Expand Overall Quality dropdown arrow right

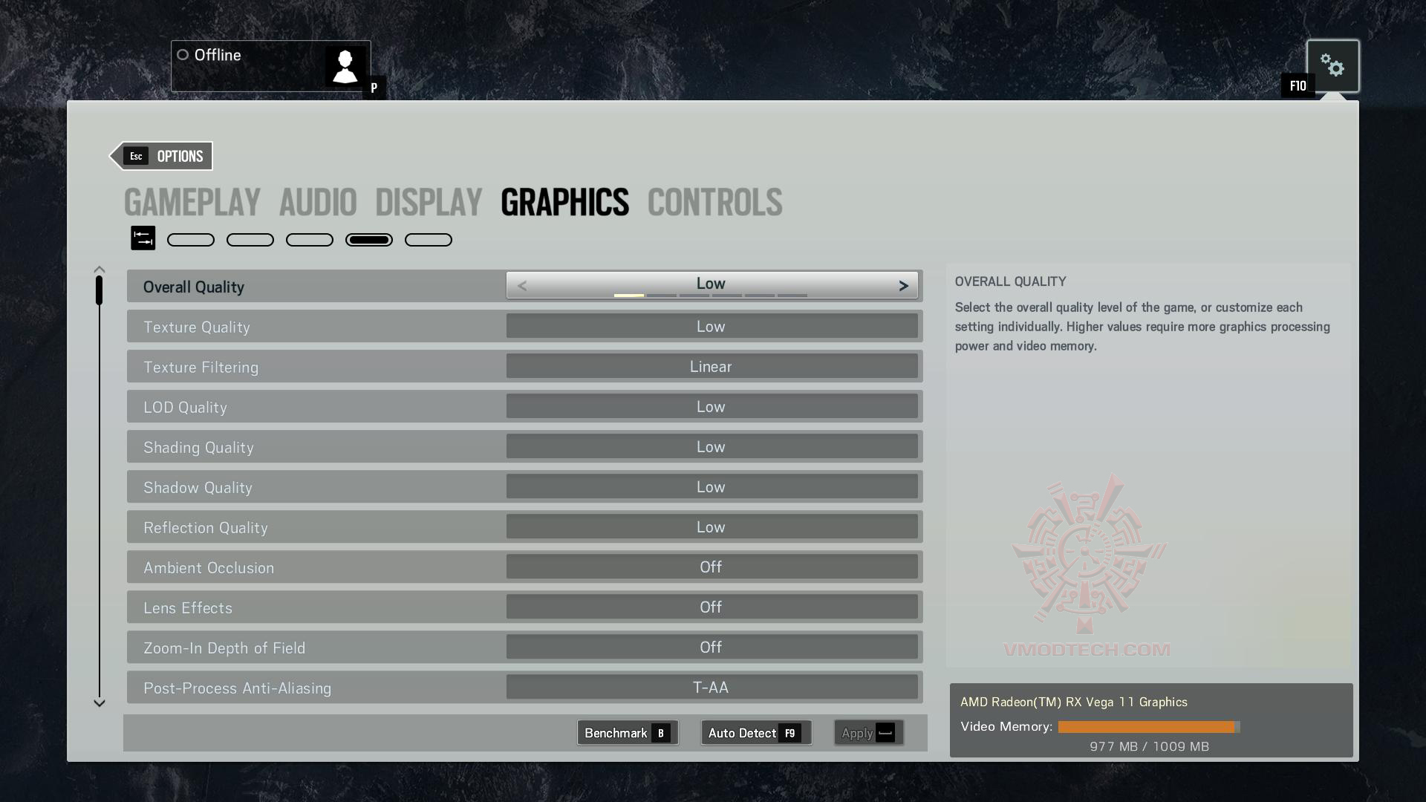pyautogui.click(x=903, y=285)
